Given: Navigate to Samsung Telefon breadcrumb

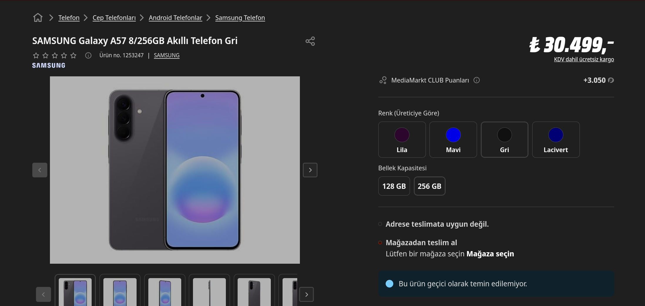Looking at the screenshot, I should click(240, 18).
